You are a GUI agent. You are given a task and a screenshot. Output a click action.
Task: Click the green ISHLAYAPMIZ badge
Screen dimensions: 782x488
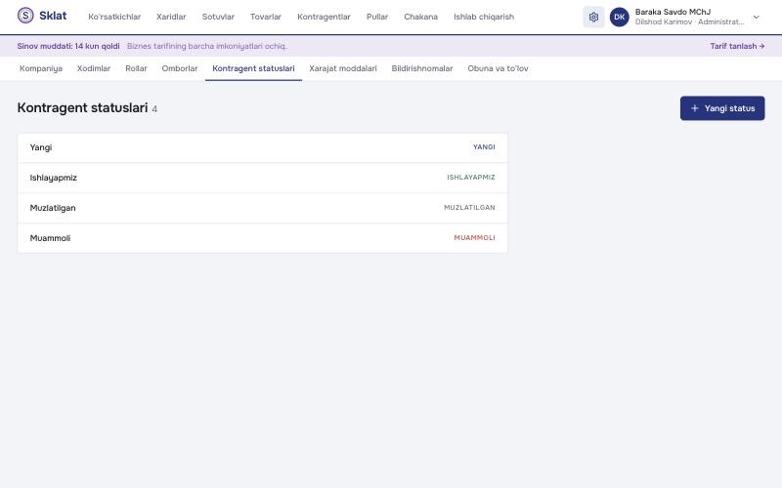point(471,178)
